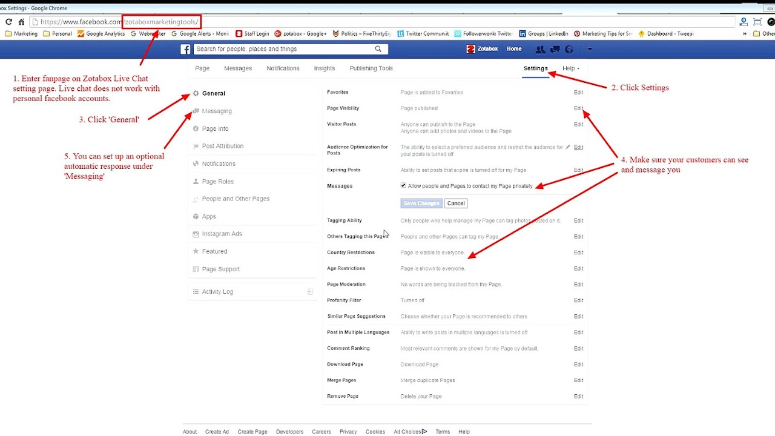Open the Publishing Tools tab
This screenshot has height=436, width=775.
371,68
